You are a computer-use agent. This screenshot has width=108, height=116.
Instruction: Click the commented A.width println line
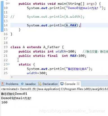(55, 17)
